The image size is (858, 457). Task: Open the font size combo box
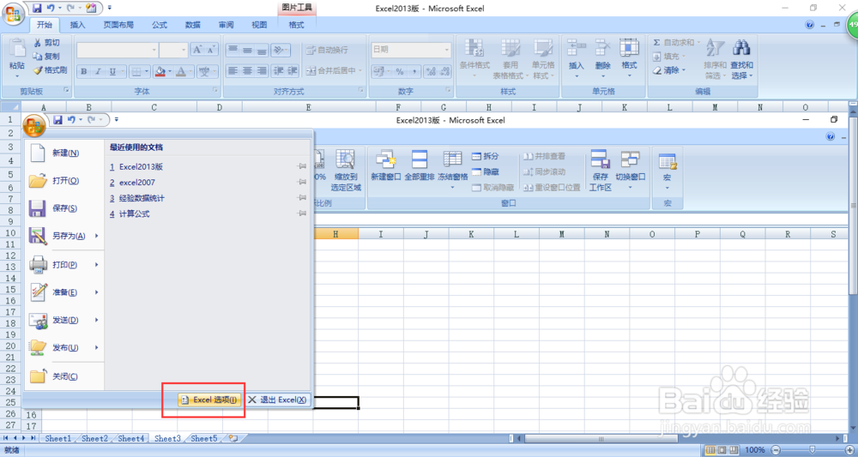[x=173, y=50]
